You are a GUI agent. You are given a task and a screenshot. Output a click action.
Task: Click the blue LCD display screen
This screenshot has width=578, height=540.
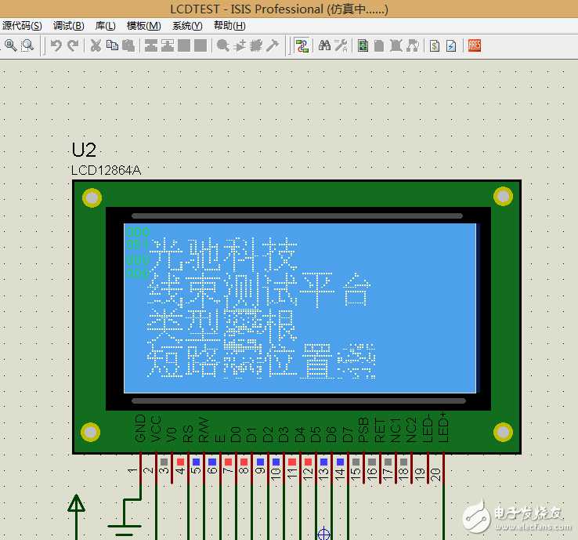(300, 308)
